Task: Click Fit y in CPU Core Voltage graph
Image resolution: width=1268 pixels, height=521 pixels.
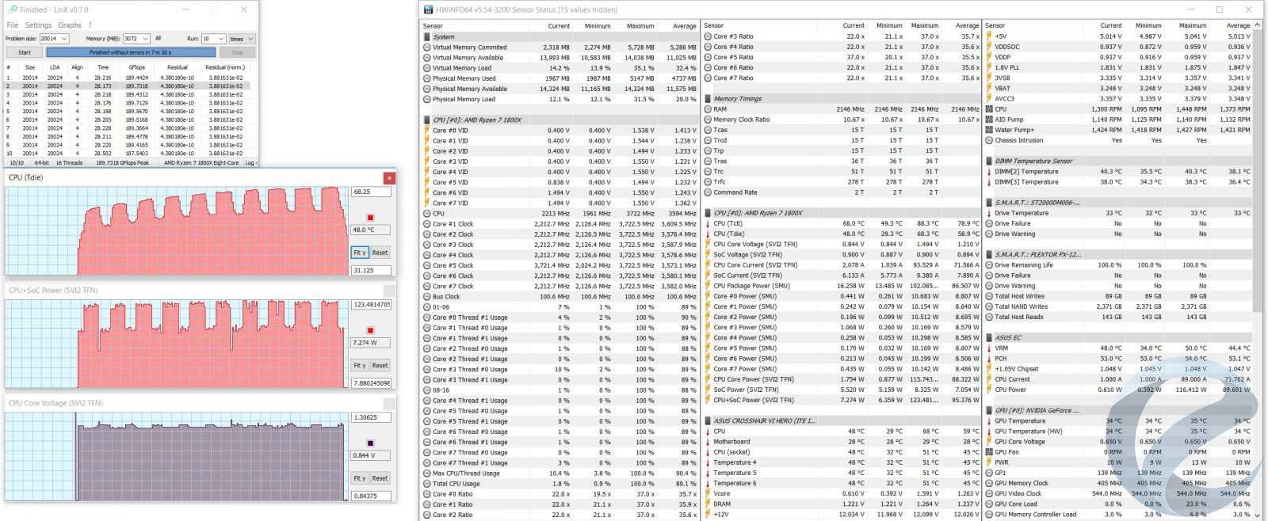Action: coord(359,478)
